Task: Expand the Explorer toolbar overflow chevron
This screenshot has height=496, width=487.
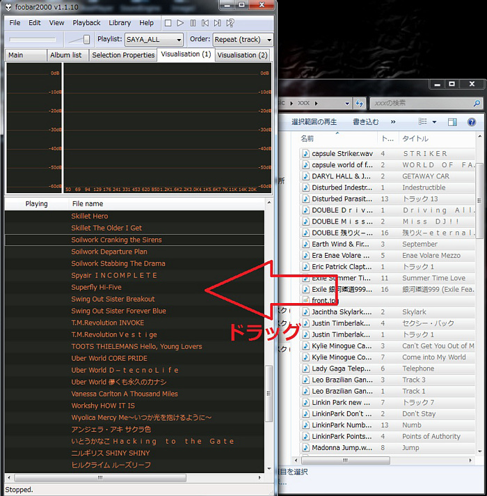Action: point(393,122)
